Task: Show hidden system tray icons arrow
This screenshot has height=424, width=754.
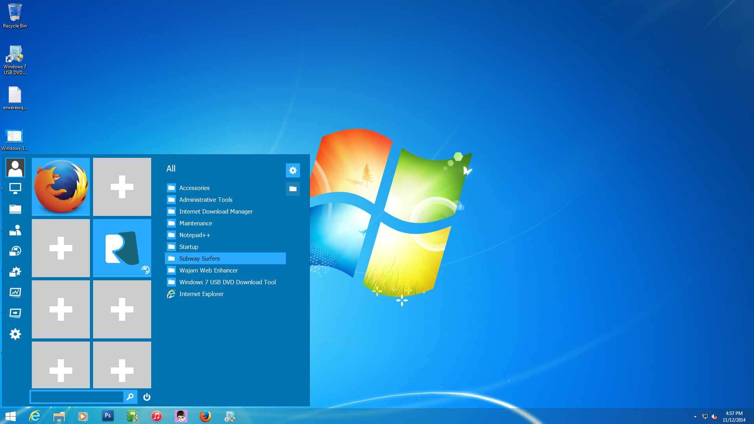Action: coord(695,417)
